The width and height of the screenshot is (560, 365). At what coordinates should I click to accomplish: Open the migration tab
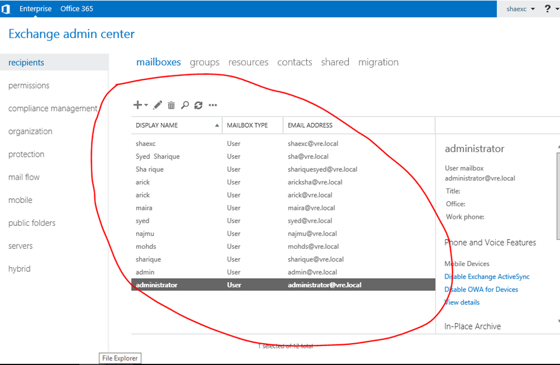click(378, 62)
